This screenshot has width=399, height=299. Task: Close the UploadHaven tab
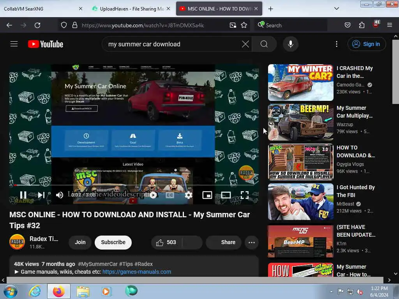coord(168,9)
